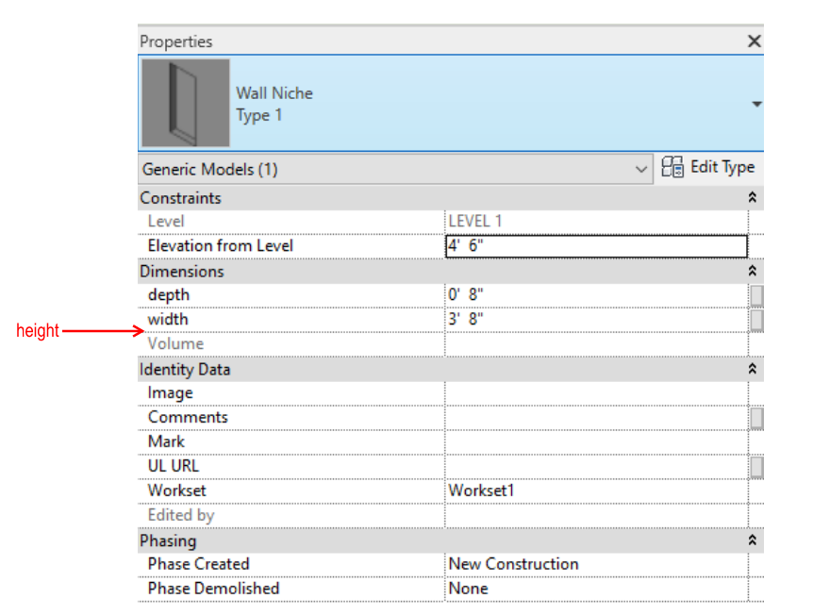This screenshot has height=615, width=813.
Task: Collapse the Identity Data section
Action: tap(752, 369)
